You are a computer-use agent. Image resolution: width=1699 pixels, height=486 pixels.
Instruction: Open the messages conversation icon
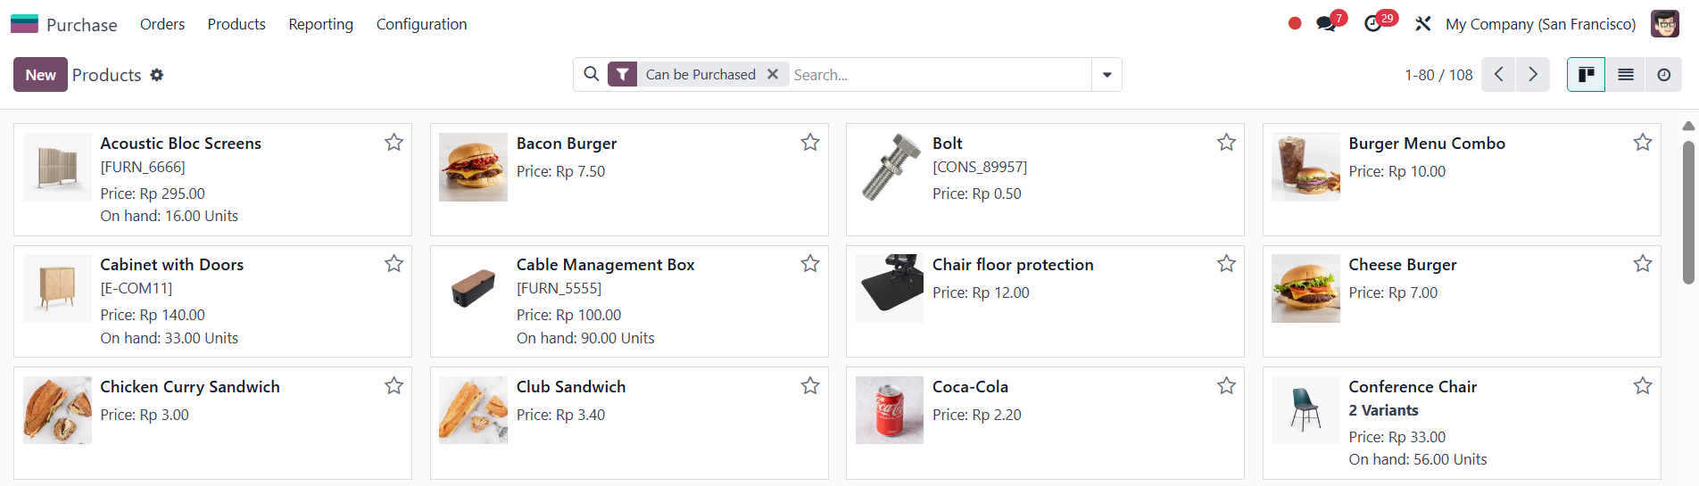pos(1326,24)
